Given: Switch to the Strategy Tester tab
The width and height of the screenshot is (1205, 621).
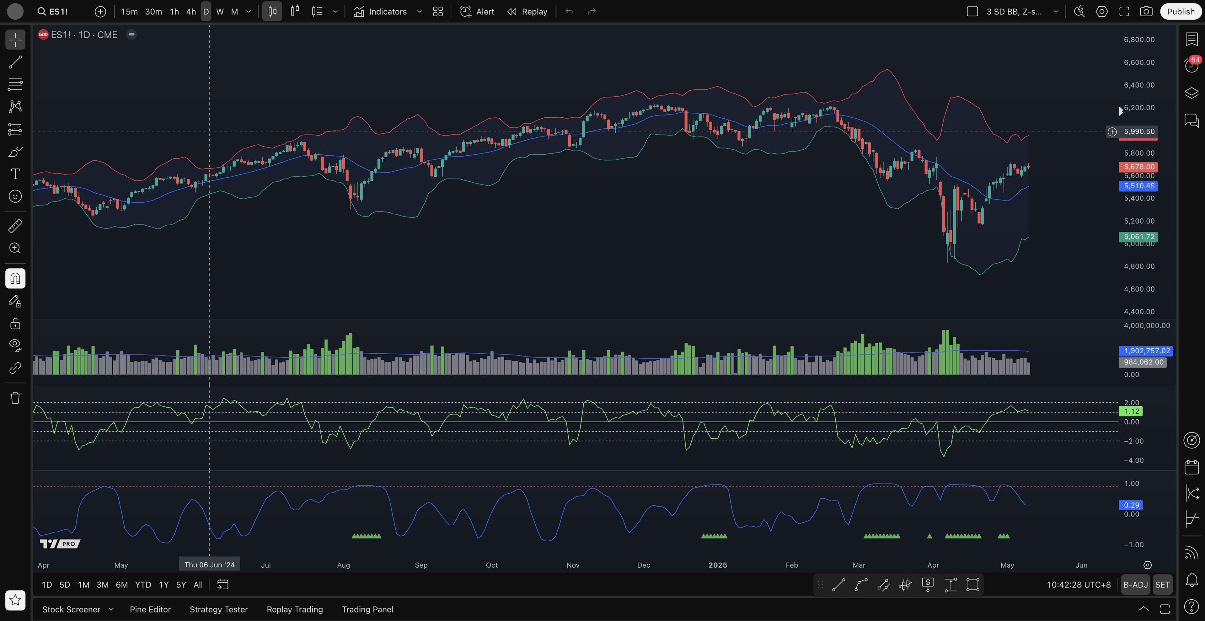Looking at the screenshot, I should click(x=218, y=609).
